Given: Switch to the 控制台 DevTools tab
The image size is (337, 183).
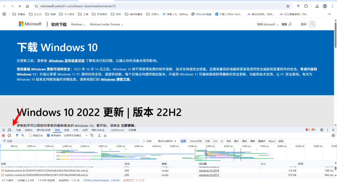Looking at the screenshot, I should 29,130.
